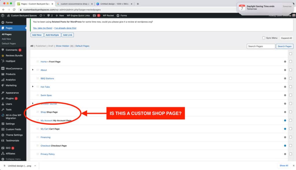The image size is (296, 170).
Task: Click the Marketing megaphone icon
Action: [x=3, y=85]
